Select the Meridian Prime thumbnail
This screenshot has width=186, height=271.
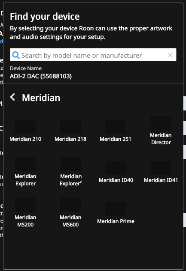click(116, 209)
